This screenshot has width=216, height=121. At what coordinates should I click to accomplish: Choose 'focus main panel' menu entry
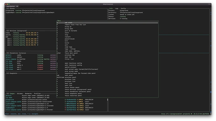coord(107,53)
